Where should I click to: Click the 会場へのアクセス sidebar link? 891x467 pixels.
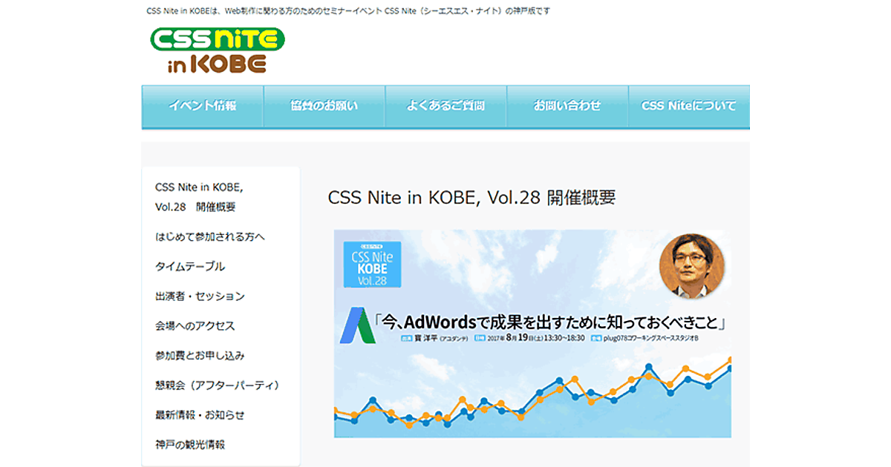tap(195, 325)
